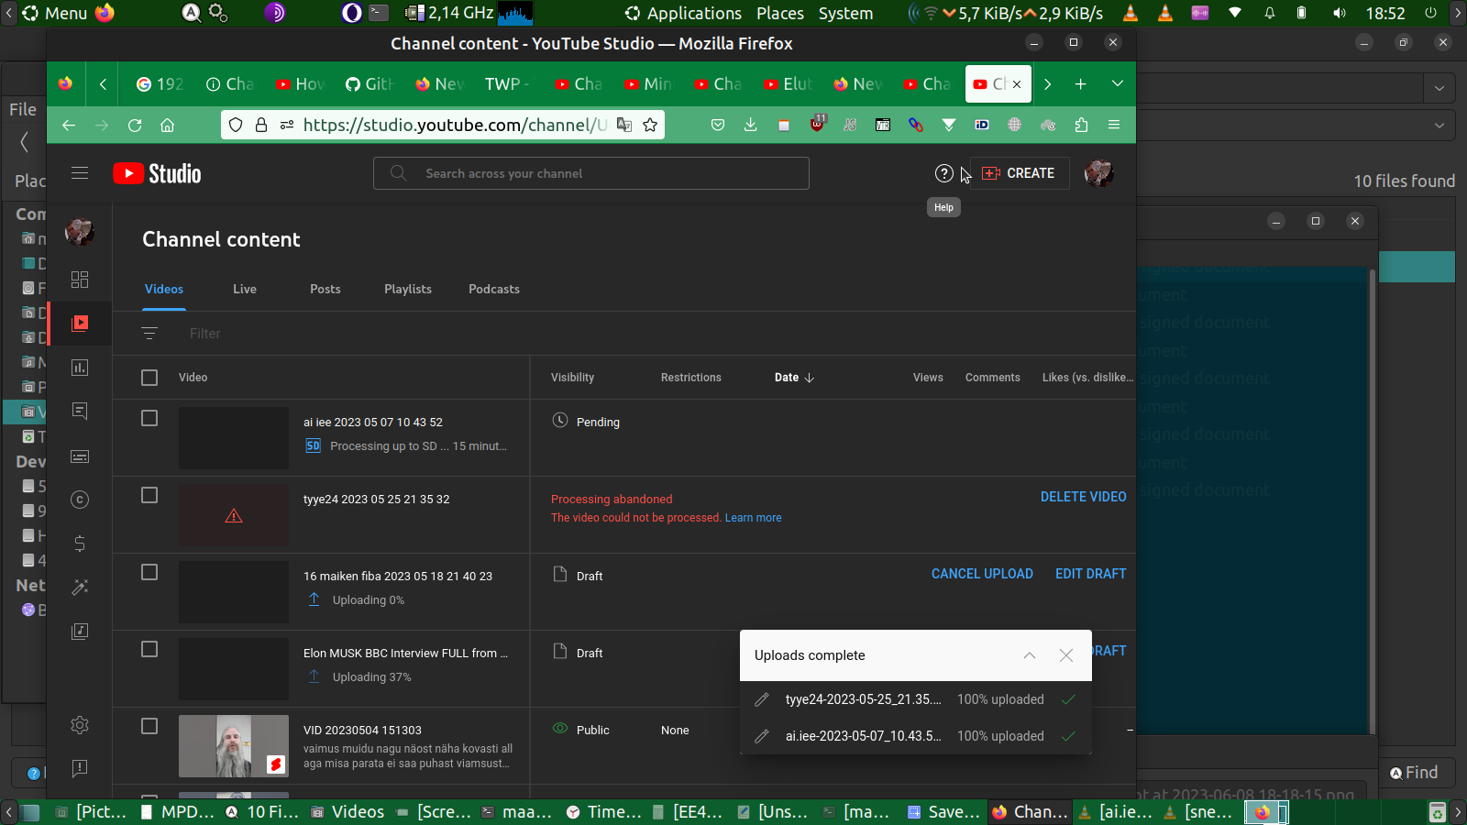List all Firefox tabs with dropdown arrow
Image resolution: width=1467 pixels, height=825 pixels.
(1117, 83)
